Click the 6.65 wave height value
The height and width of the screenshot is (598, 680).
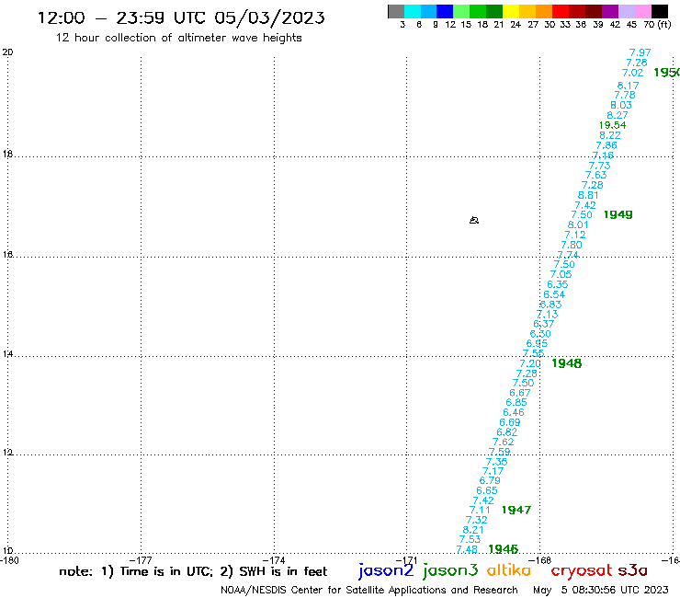tap(487, 490)
